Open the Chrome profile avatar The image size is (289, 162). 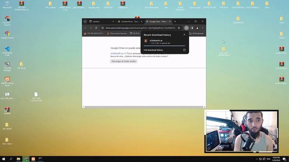point(197,28)
